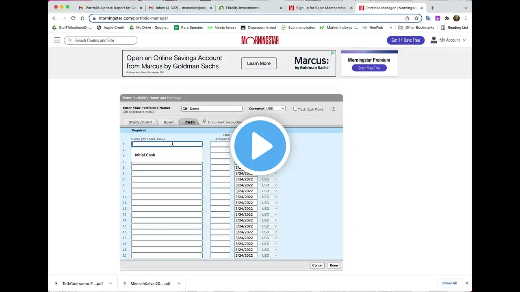
Task: Click Learn More in the Marcus ad
Action: pyautogui.click(x=259, y=63)
